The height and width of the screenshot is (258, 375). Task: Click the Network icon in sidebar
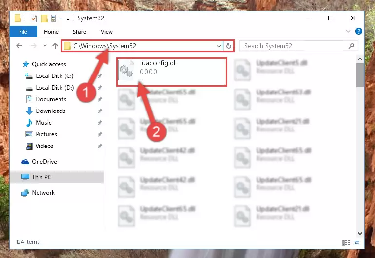[x=25, y=193]
